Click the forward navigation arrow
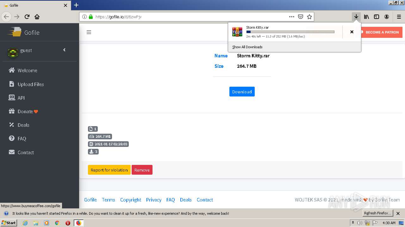Screen dimensions: 405x227 [x=17, y=17]
